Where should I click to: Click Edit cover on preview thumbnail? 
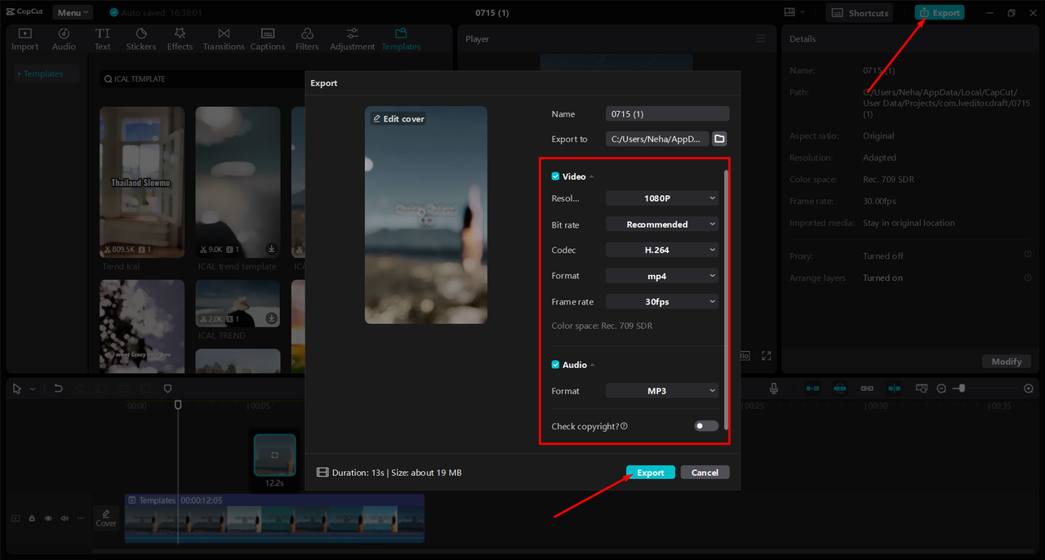pyautogui.click(x=398, y=118)
